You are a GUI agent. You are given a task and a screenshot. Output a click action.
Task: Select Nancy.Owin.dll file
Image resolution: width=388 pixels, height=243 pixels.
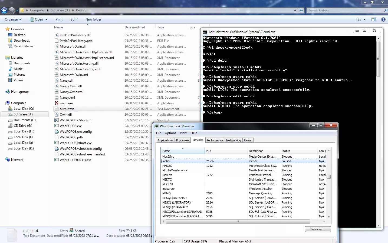71,86
